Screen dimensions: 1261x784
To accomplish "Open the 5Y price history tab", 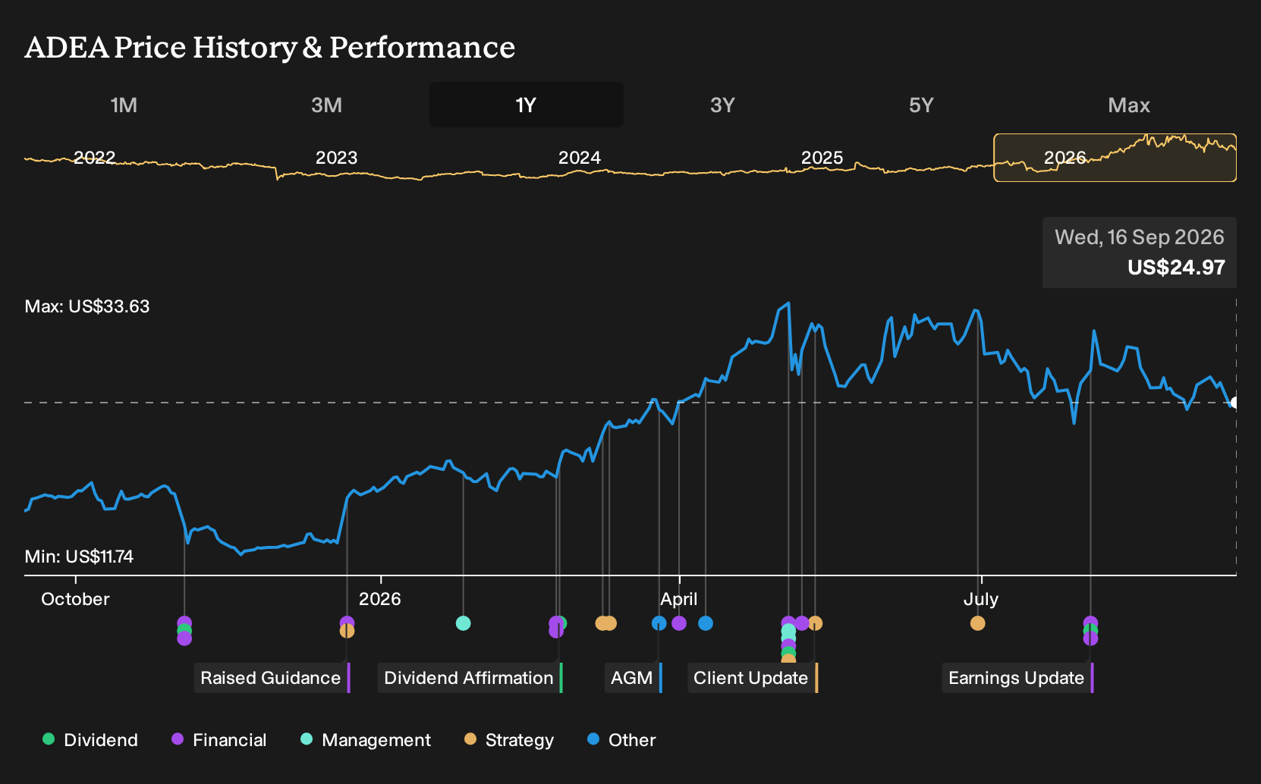I will coord(921,105).
